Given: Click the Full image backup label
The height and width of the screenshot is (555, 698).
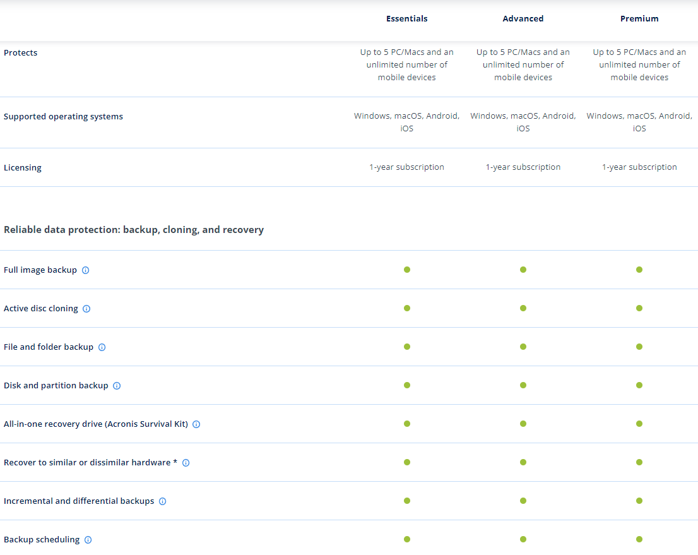Looking at the screenshot, I should (40, 270).
